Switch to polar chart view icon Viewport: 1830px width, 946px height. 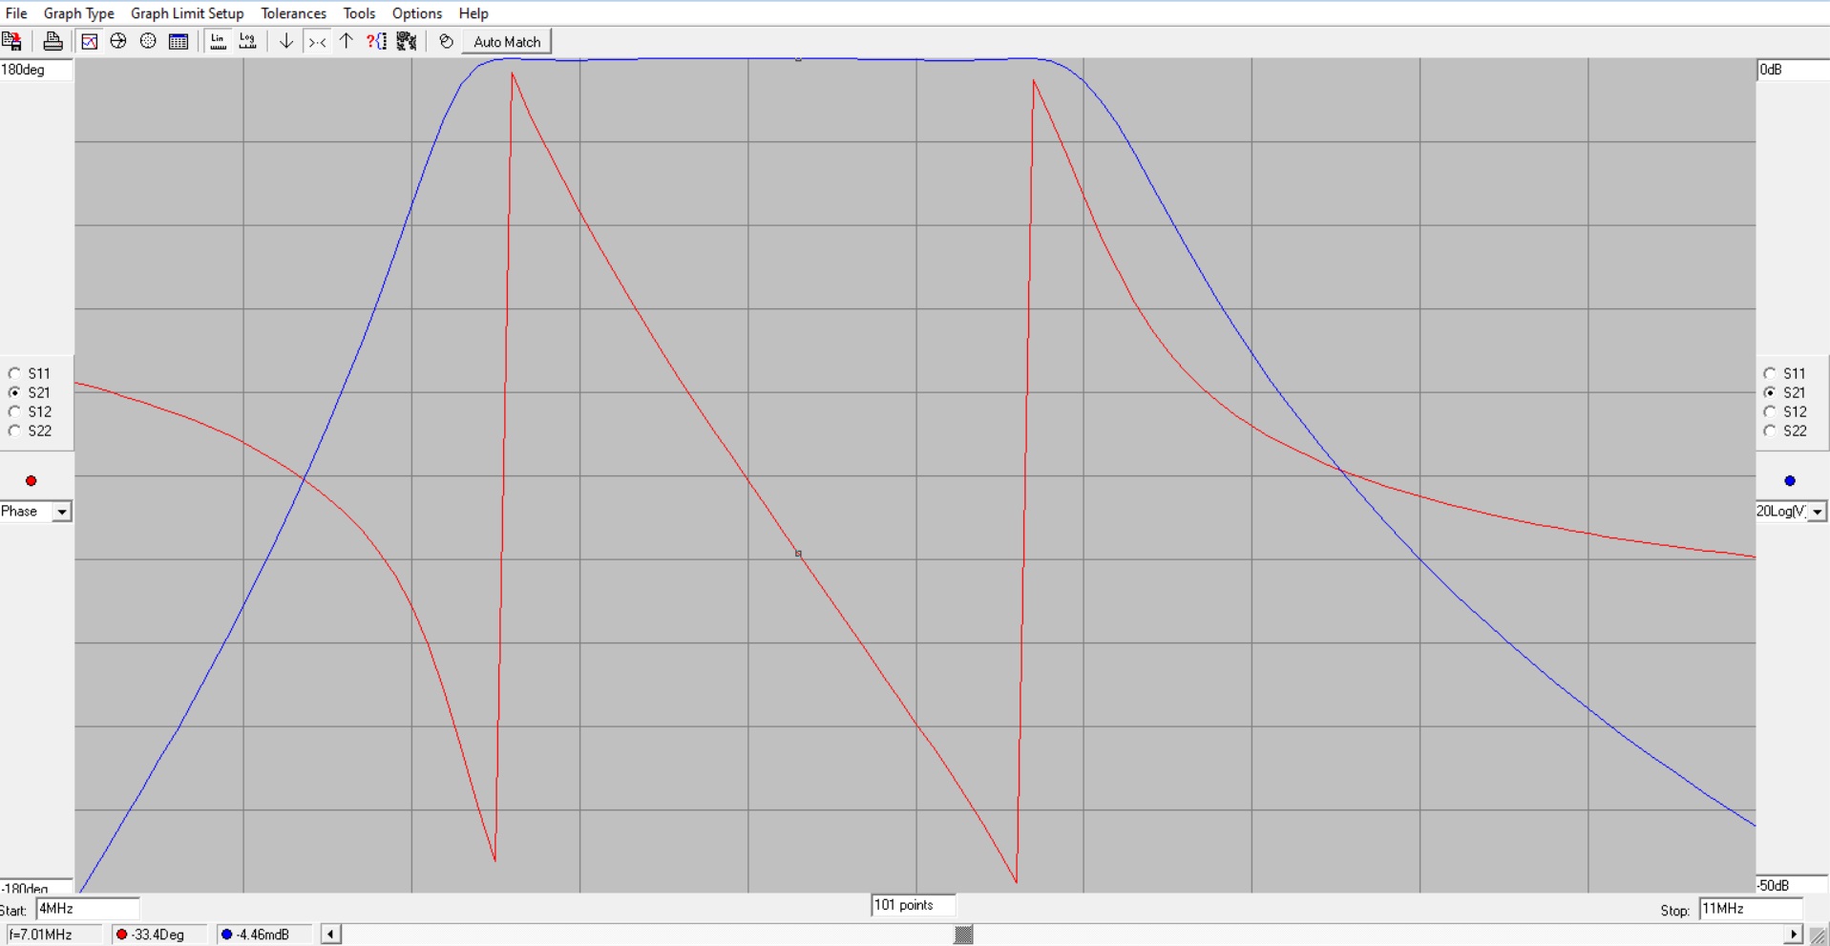[x=148, y=41]
